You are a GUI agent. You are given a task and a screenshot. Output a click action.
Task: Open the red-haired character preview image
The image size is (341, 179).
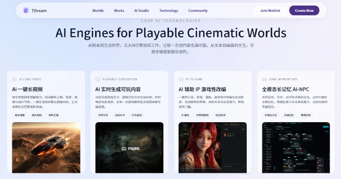coord(213,148)
